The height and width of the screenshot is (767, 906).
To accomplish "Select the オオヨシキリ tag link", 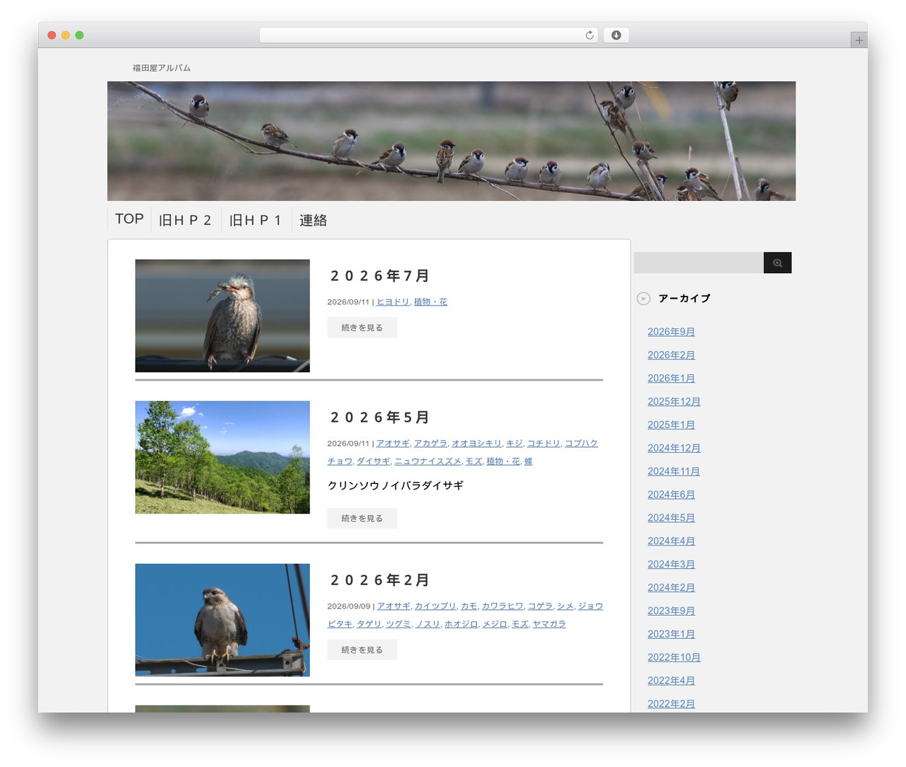I will 476,444.
